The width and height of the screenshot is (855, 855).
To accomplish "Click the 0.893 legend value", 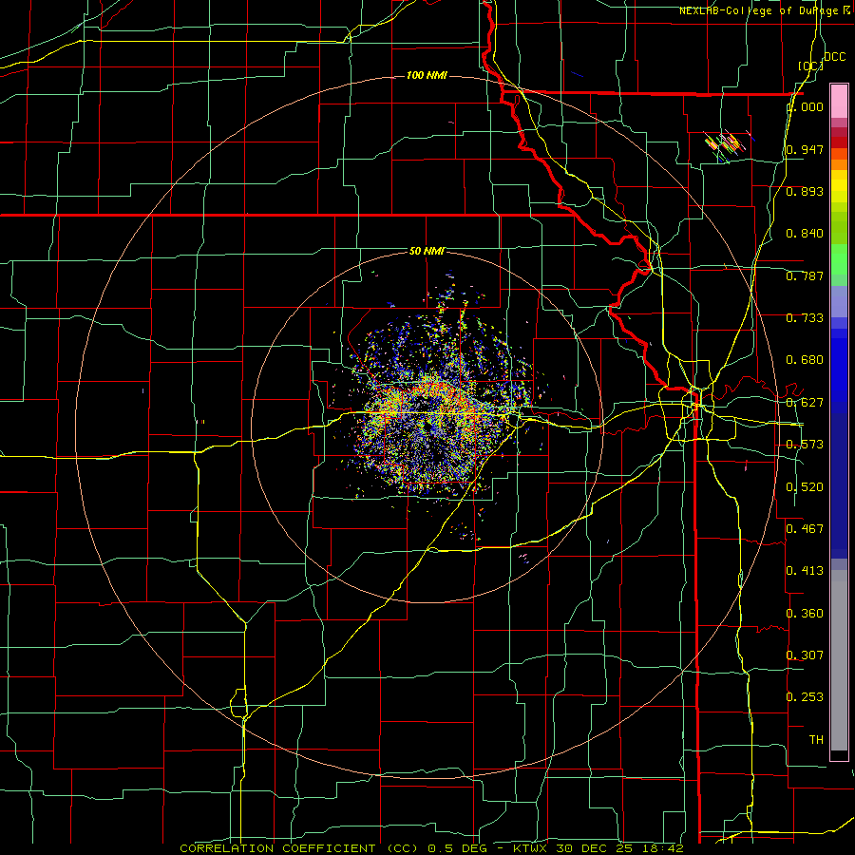I will click(x=805, y=191).
